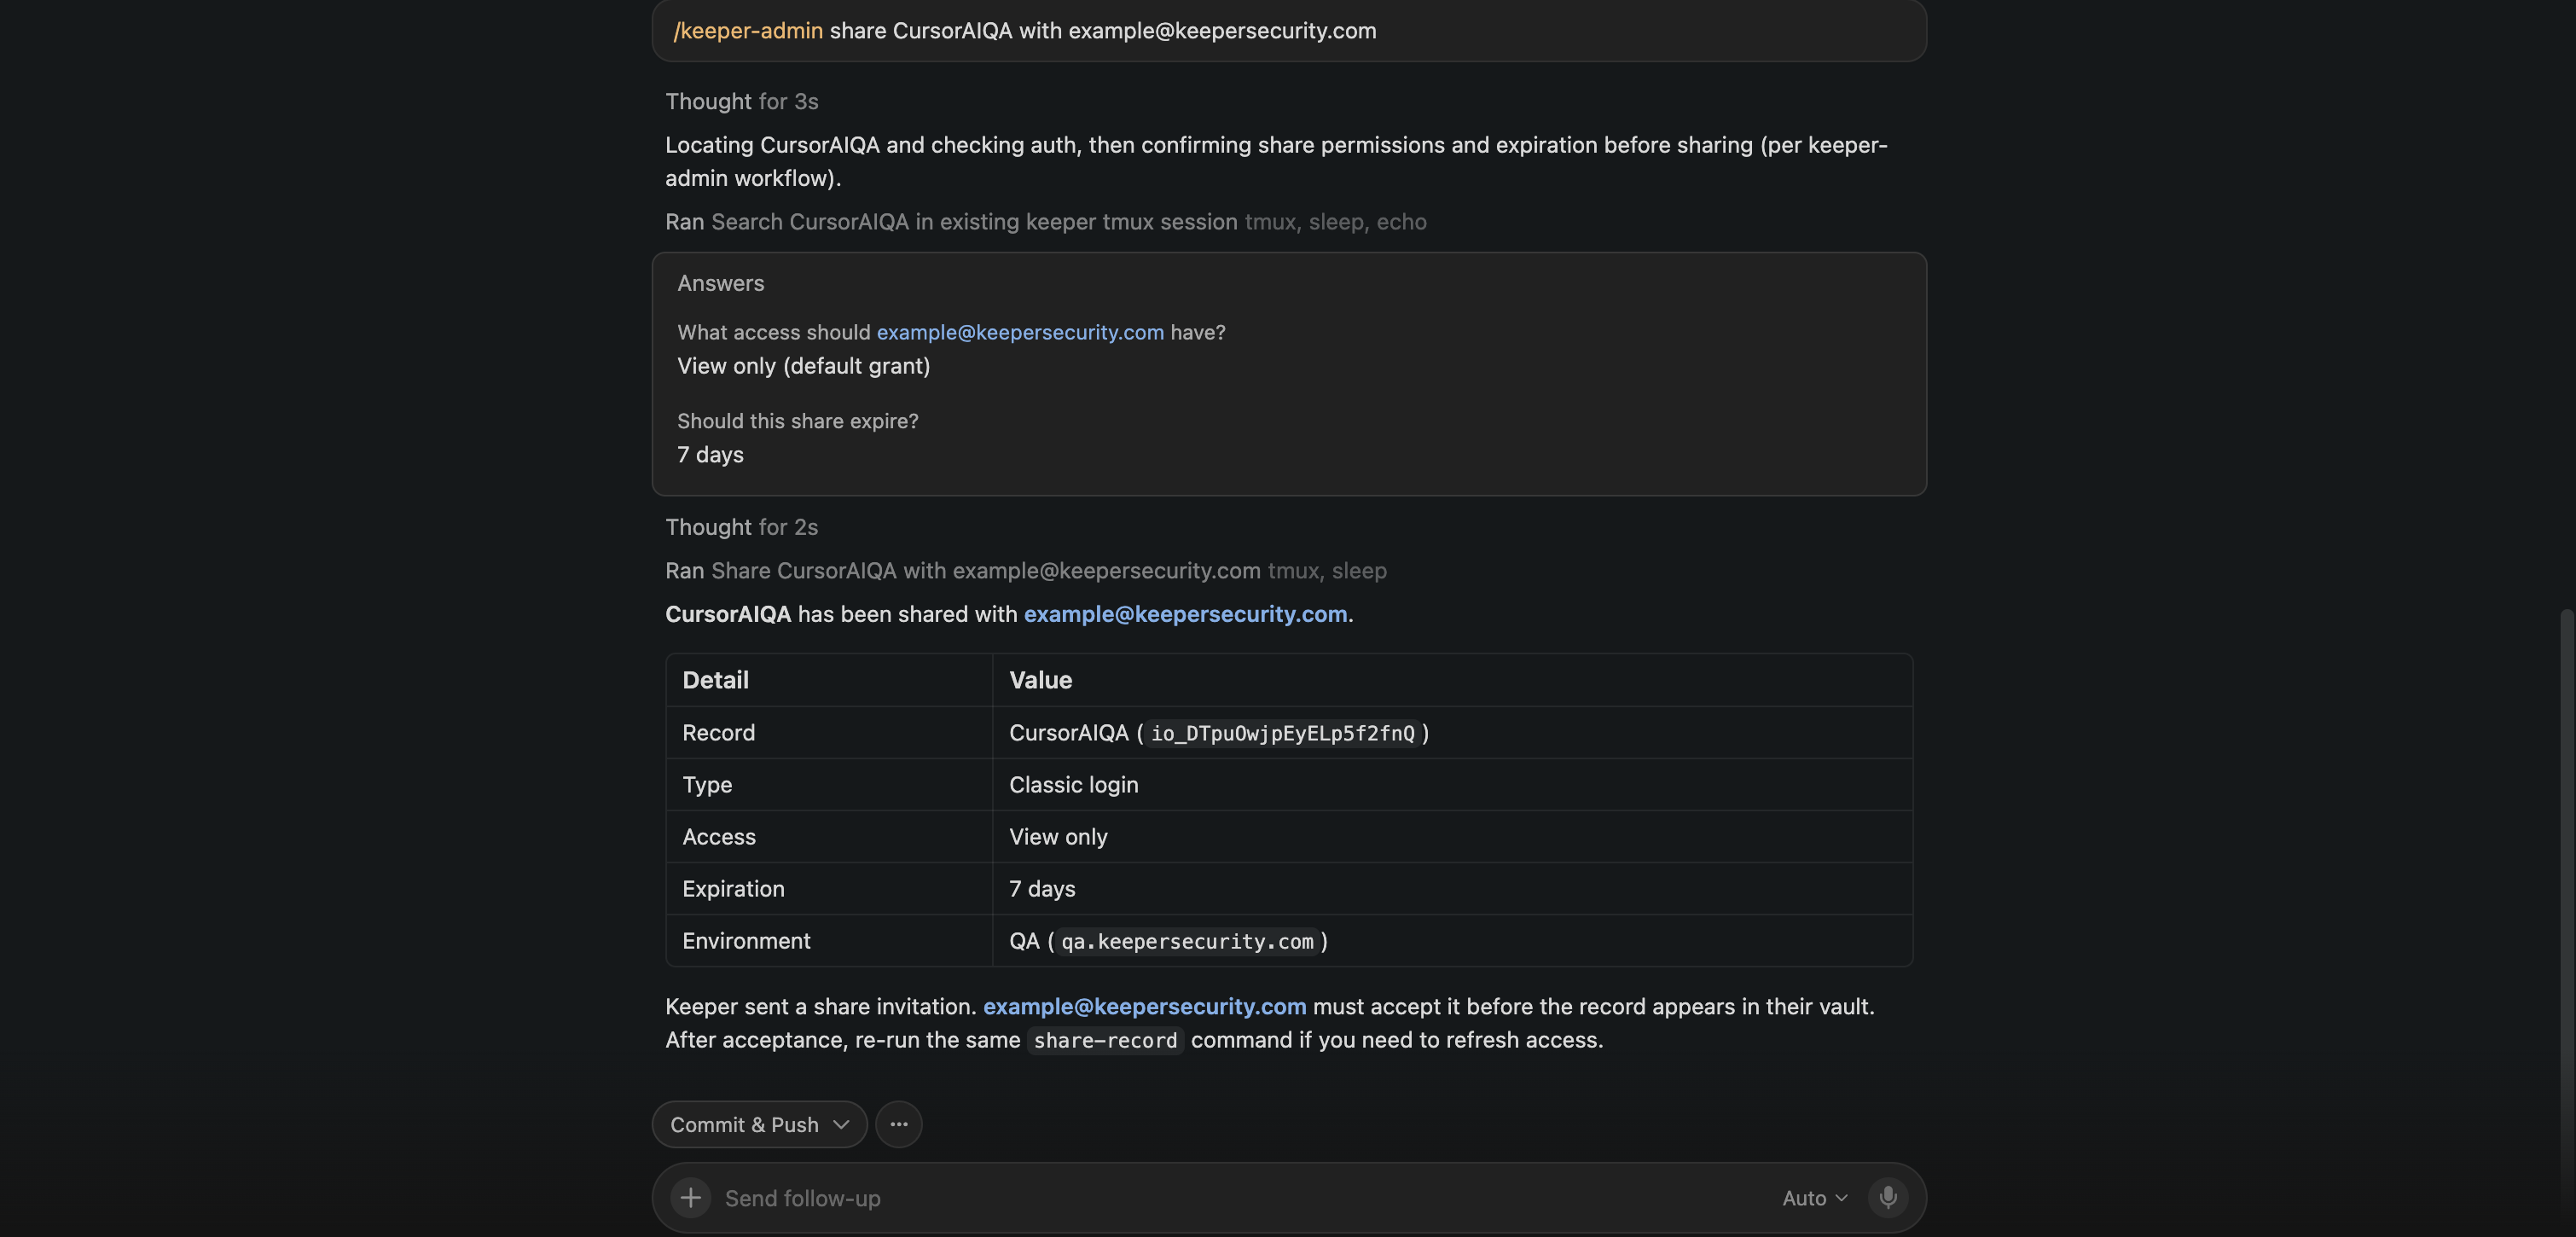The width and height of the screenshot is (2576, 1237).
Task: Expand the Commit & Push chevron
Action: point(841,1124)
